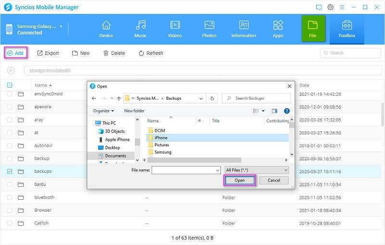Click Cancel in the Open dialog
Viewport: 385px width, 245px height.
click(x=274, y=180)
